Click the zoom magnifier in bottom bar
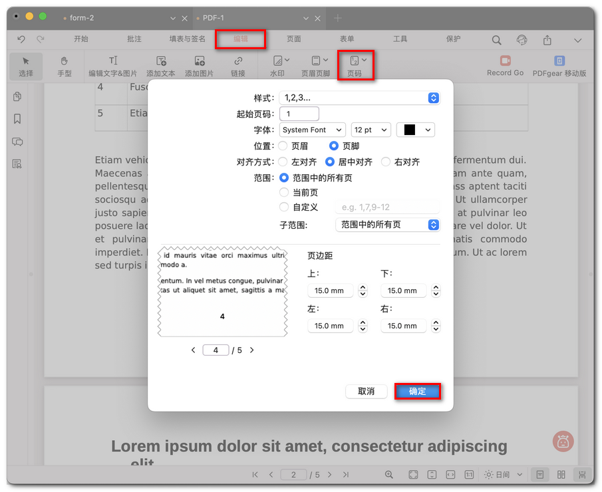The width and height of the screenshot is (602, 492). [x=389, y=475]
